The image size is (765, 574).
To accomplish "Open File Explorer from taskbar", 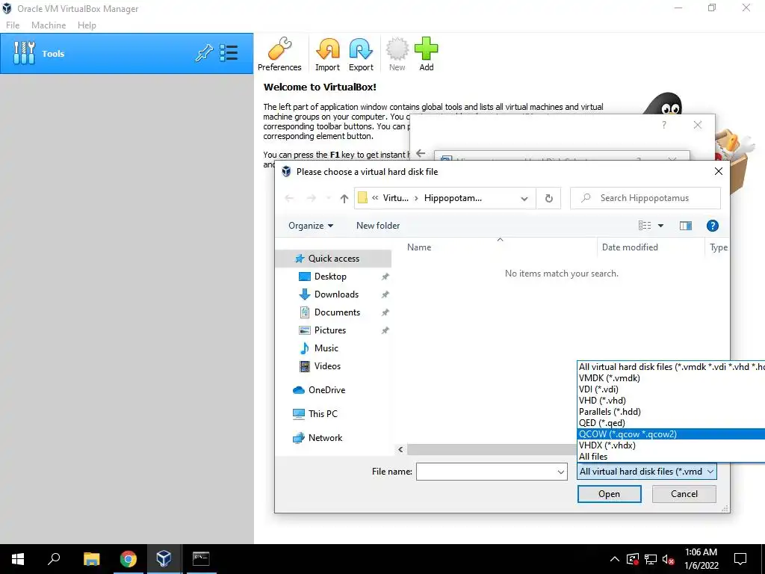I will [91, 559].
